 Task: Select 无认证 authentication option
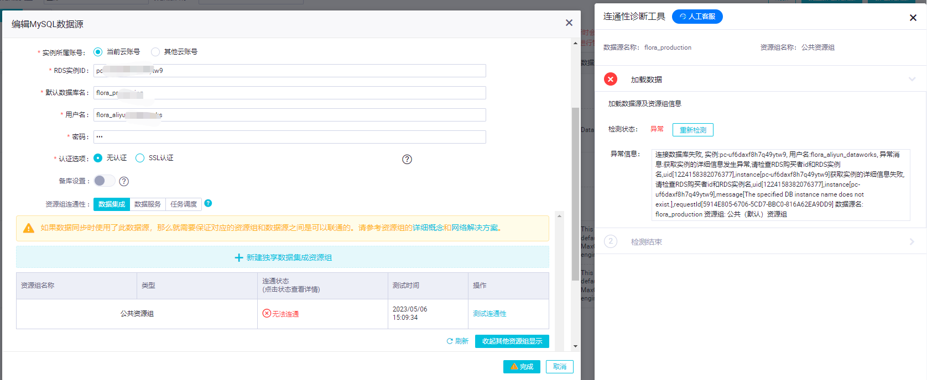click(x=98, y=158)
